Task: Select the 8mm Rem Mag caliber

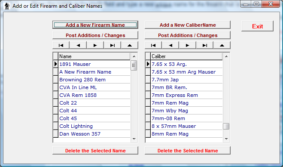Action: (186, 134)
